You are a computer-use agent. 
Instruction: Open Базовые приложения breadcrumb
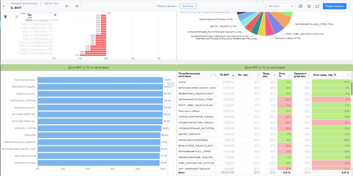[x=24, y=3]
